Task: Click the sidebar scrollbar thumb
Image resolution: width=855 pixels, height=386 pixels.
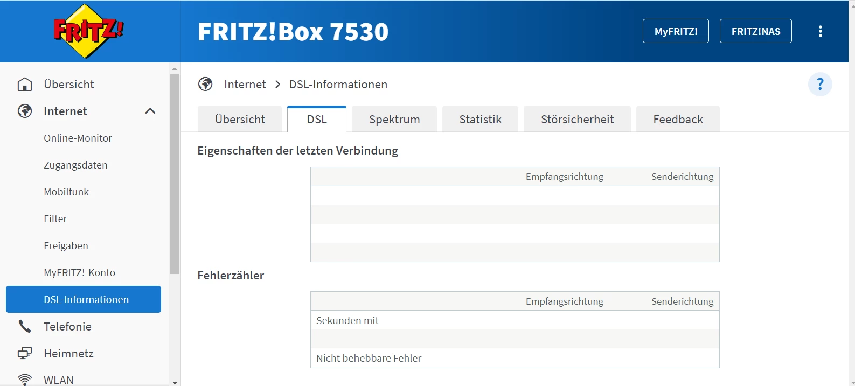Action: 175,174
